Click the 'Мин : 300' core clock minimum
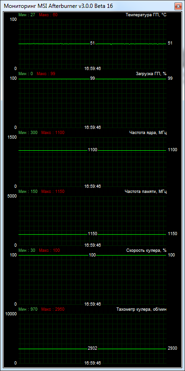Viewport: 185px width, 371px height. [28, 133]
